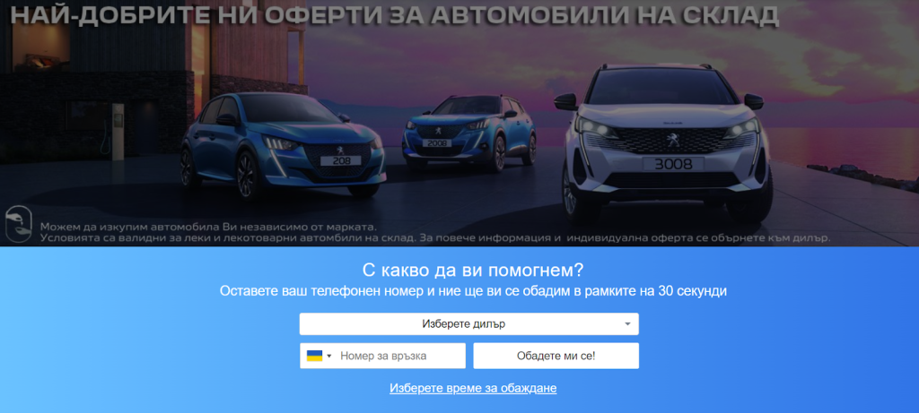Click the Peugeot lion emblem on the 3008 grille
This screenshot has height=413, width=919.
[x=673, y=139]
